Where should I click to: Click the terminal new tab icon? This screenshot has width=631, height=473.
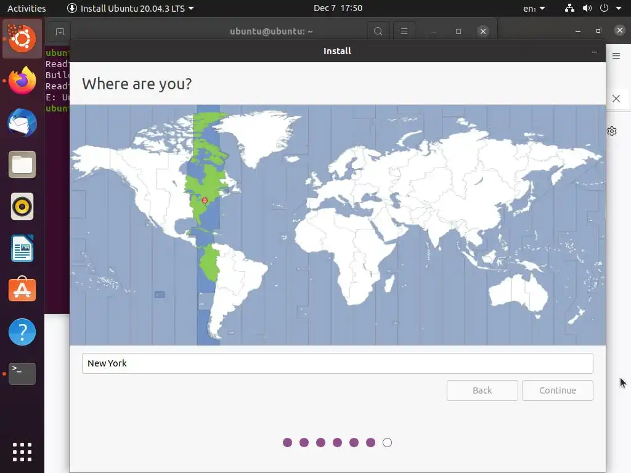(60, 31)
